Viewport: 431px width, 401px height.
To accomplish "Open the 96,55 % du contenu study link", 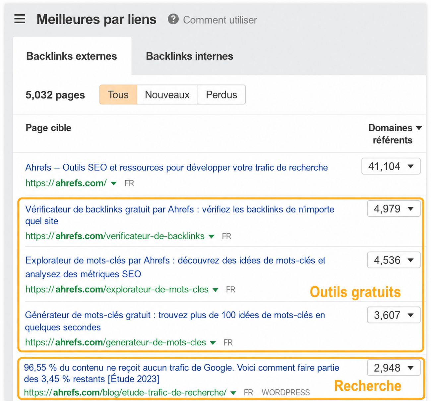I will 182,373.
